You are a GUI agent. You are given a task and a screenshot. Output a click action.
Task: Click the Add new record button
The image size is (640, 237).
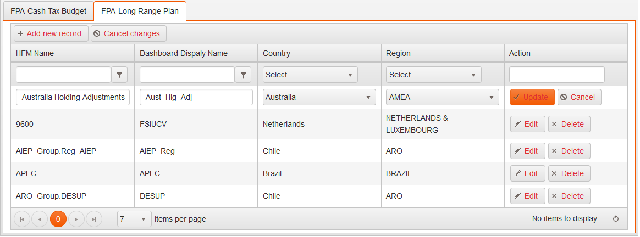[x=51, y=33]
